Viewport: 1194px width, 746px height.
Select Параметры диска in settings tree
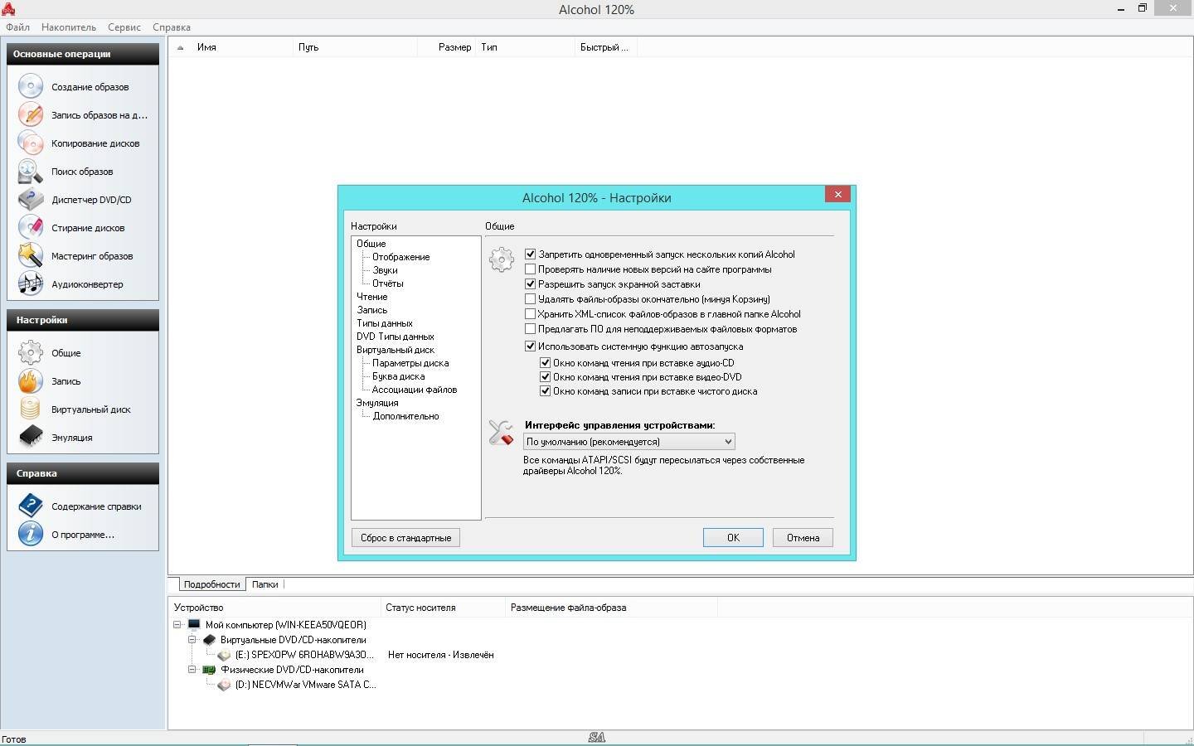[x=410, y=363]
